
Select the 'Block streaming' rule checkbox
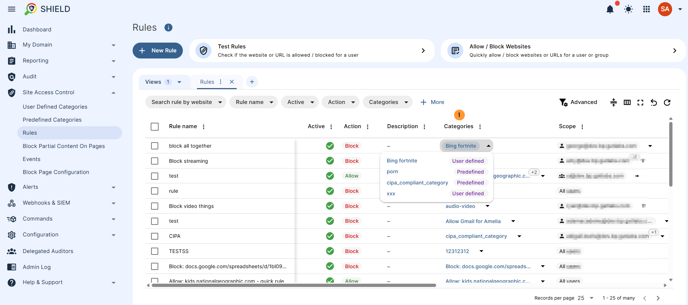pyautogui.click(x=155, y=161)
